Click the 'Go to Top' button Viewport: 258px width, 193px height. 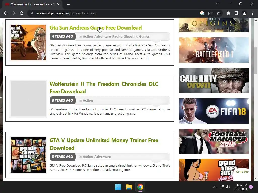point(242,172)
